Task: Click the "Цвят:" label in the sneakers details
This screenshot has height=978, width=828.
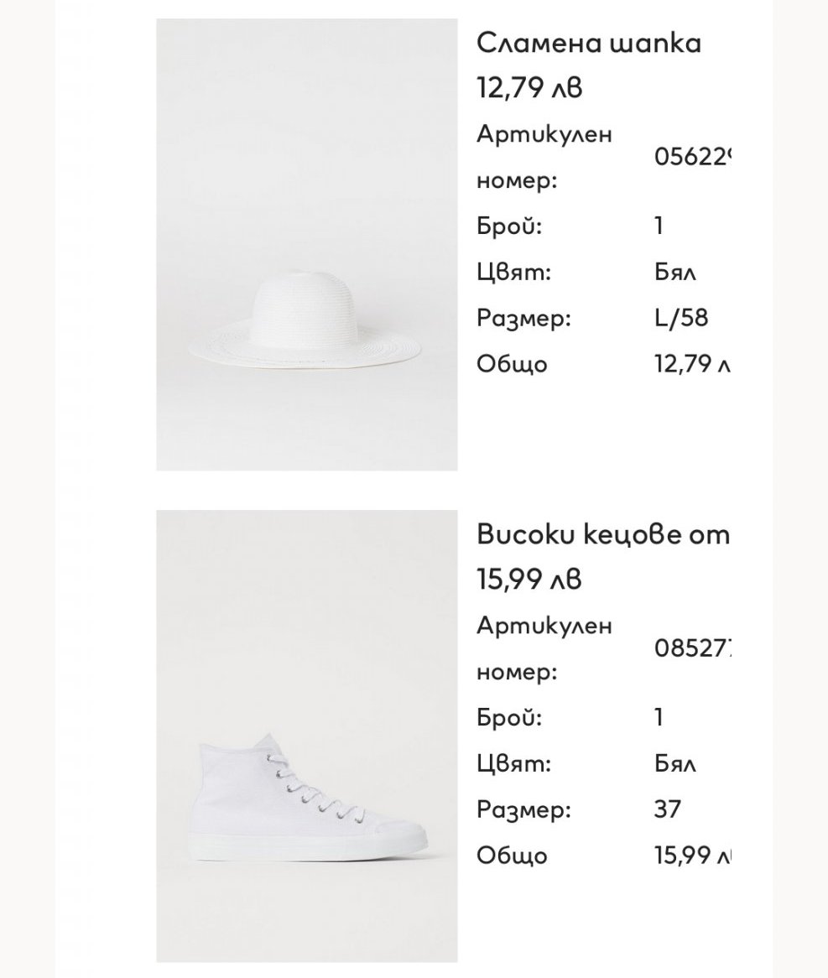Action: (513, 764)
